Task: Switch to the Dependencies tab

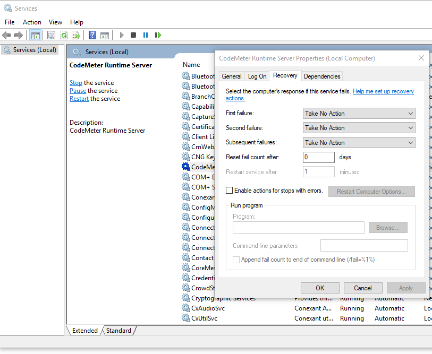Action: pos(322,76)
